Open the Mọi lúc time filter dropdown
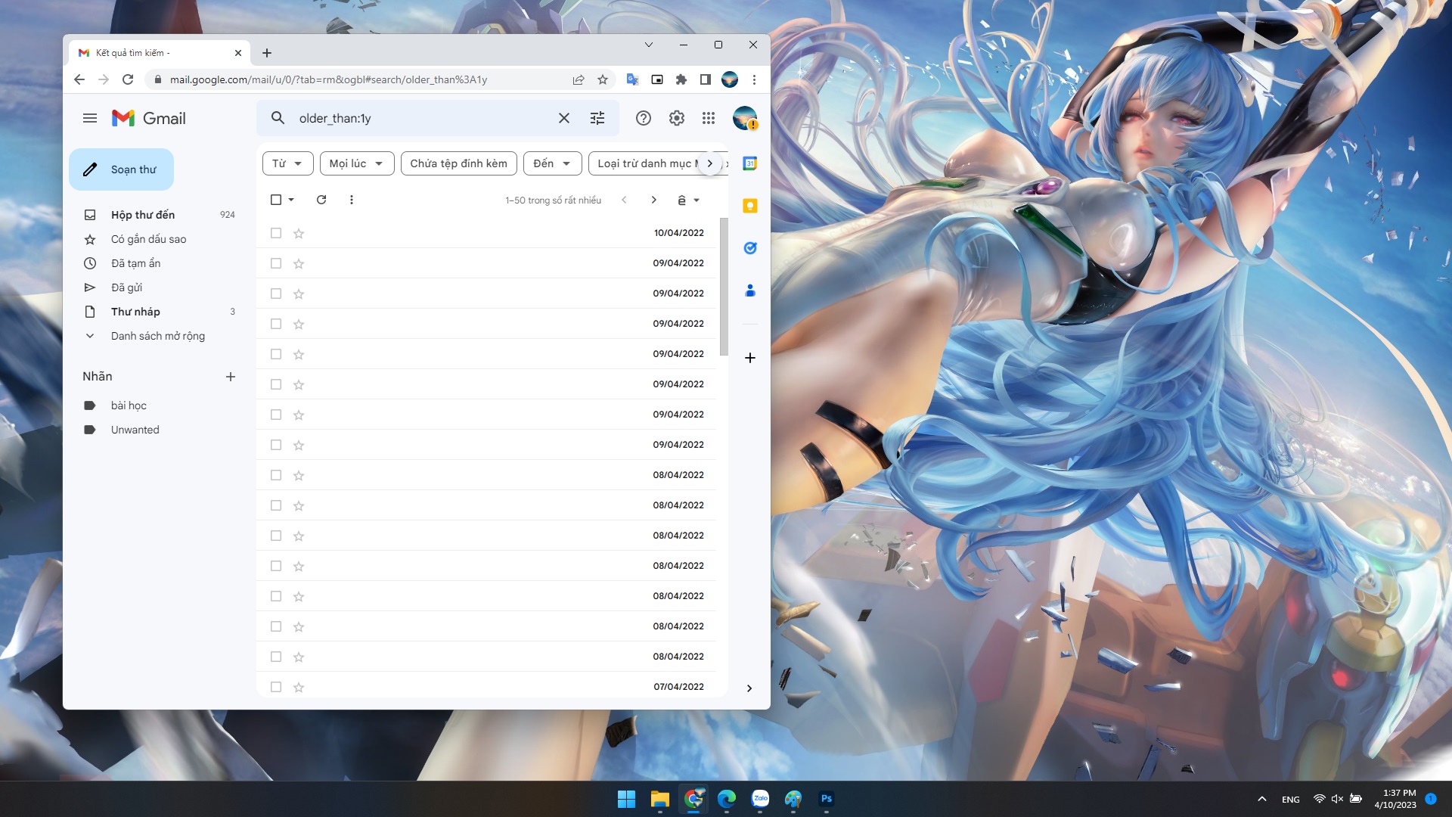 pyautogui.click(x=357, y=163)
